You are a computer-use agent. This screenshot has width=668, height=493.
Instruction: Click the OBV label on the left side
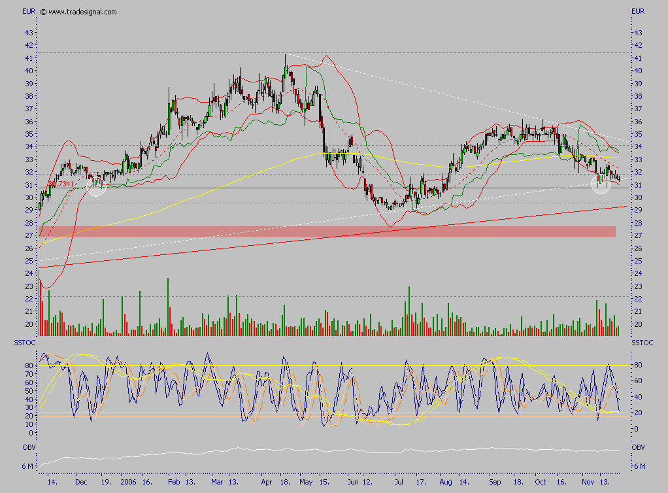pos(29,447)
